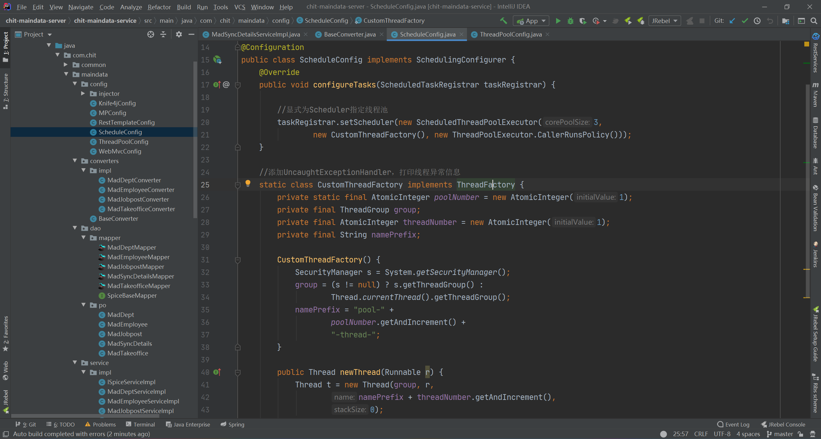Run with JRebel rocket icon
This screenshot has height=439, width=821.
(x=628, y=21)
